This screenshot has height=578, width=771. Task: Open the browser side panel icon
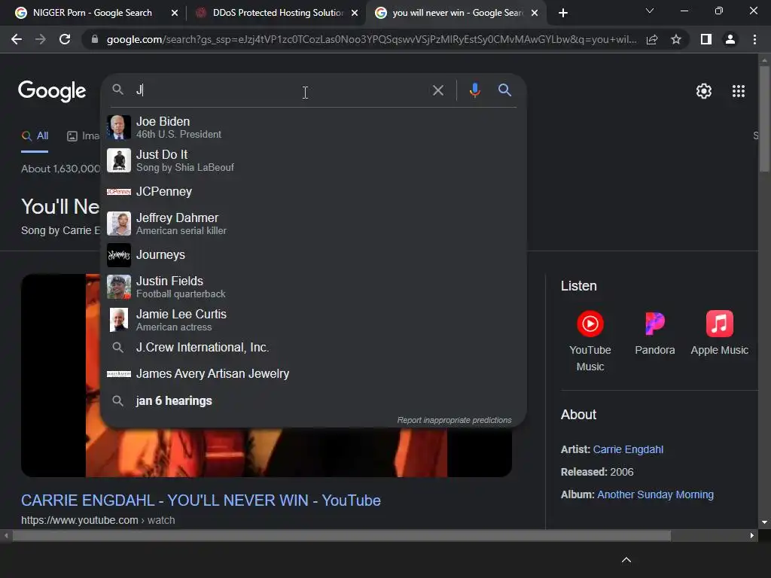tap(705, 39)
